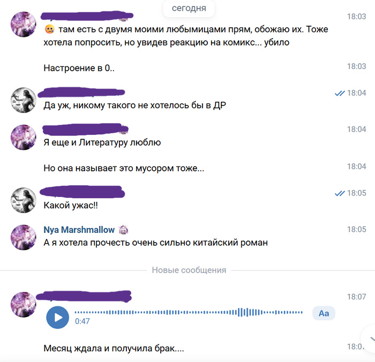Open the purple avatar beside 'Я еще и Литературу люблю'

click(24, 137)
